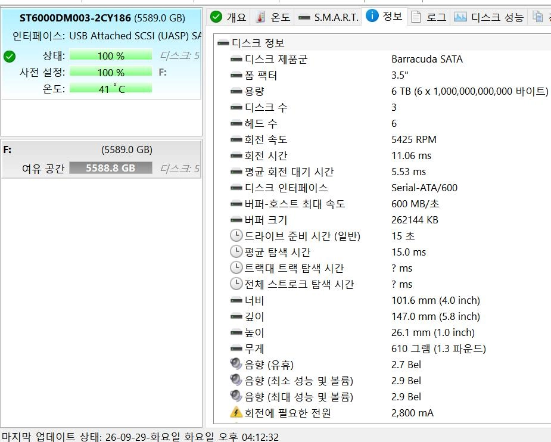Click the 610 그램 (1.3 파운드) weight value
Image resolution: width=551 pixels, height=442 pixels.
(438, 349)
